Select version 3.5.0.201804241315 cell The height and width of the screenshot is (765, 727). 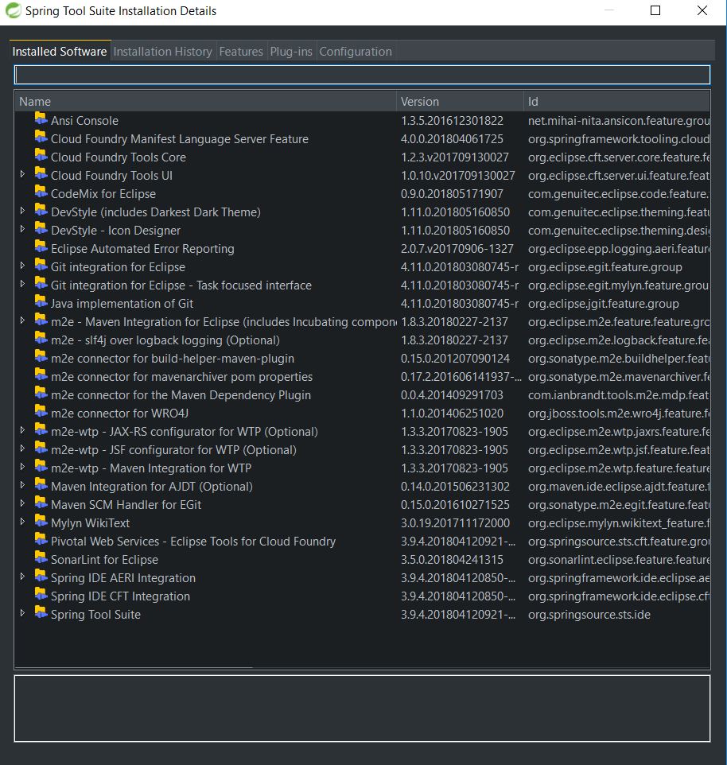point(452,560)
